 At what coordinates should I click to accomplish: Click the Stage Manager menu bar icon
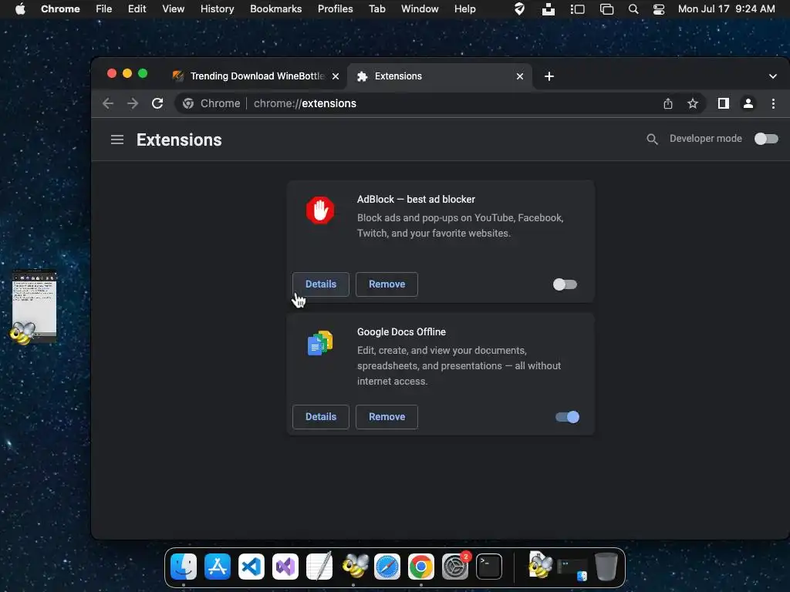click(x=577, y=9)
